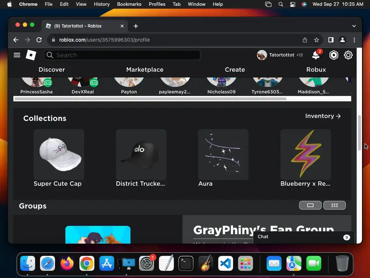The height and width of the screenshot is (278, 370).
Task: Go to the Marketplace tab
Action: point(145,69)
